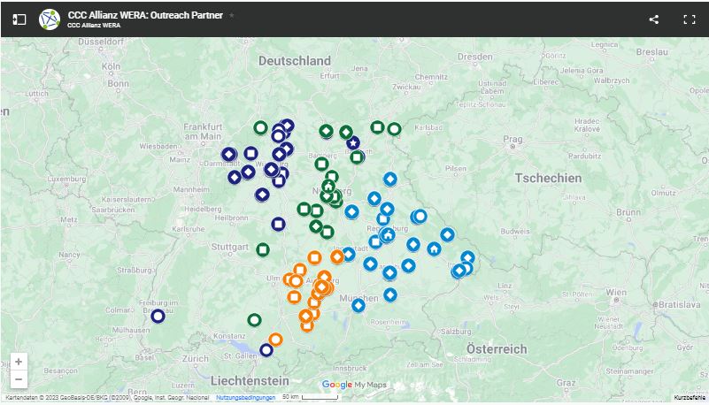The image size is (709, 405).
Task: Open the map legend sidebar panel
Action: coord(19,19)
